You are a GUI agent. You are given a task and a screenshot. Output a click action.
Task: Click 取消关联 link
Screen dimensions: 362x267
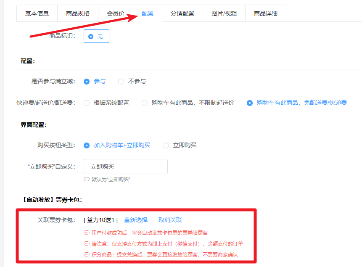(170, 220)
